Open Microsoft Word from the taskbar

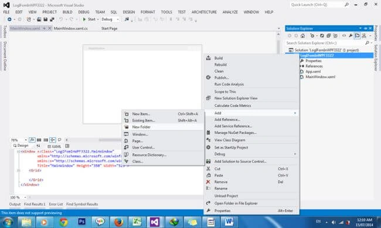(x=229, y=222)
